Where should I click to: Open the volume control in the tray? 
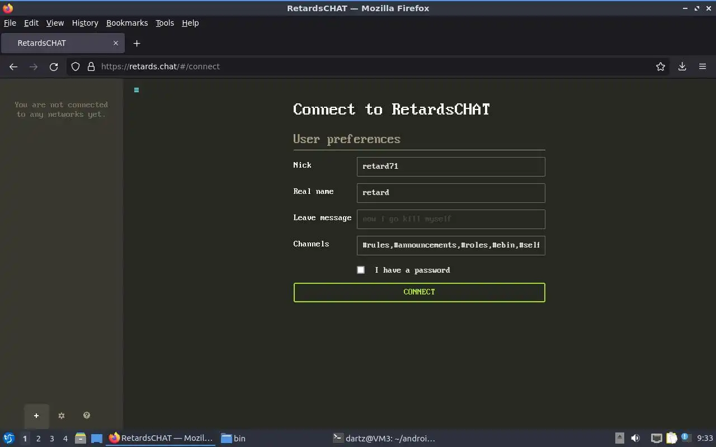pos(635,438)
